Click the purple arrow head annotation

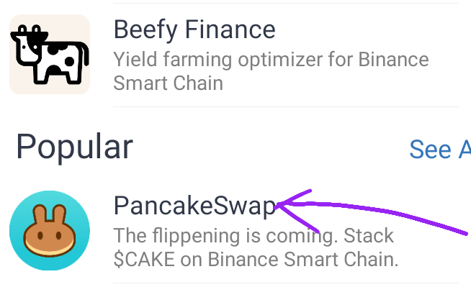[295, 210]
